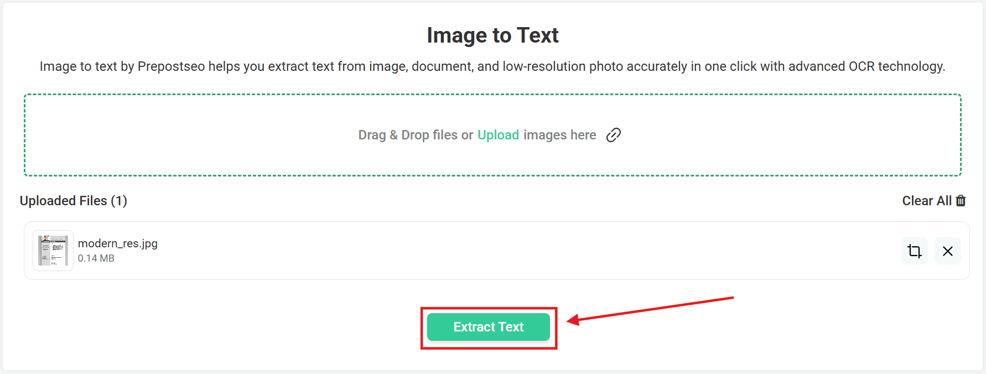The width and height of the screenshot is (986, 374).
Task: Click blank middle area of the uploaded file row
Action: click(x=498, y=251)
